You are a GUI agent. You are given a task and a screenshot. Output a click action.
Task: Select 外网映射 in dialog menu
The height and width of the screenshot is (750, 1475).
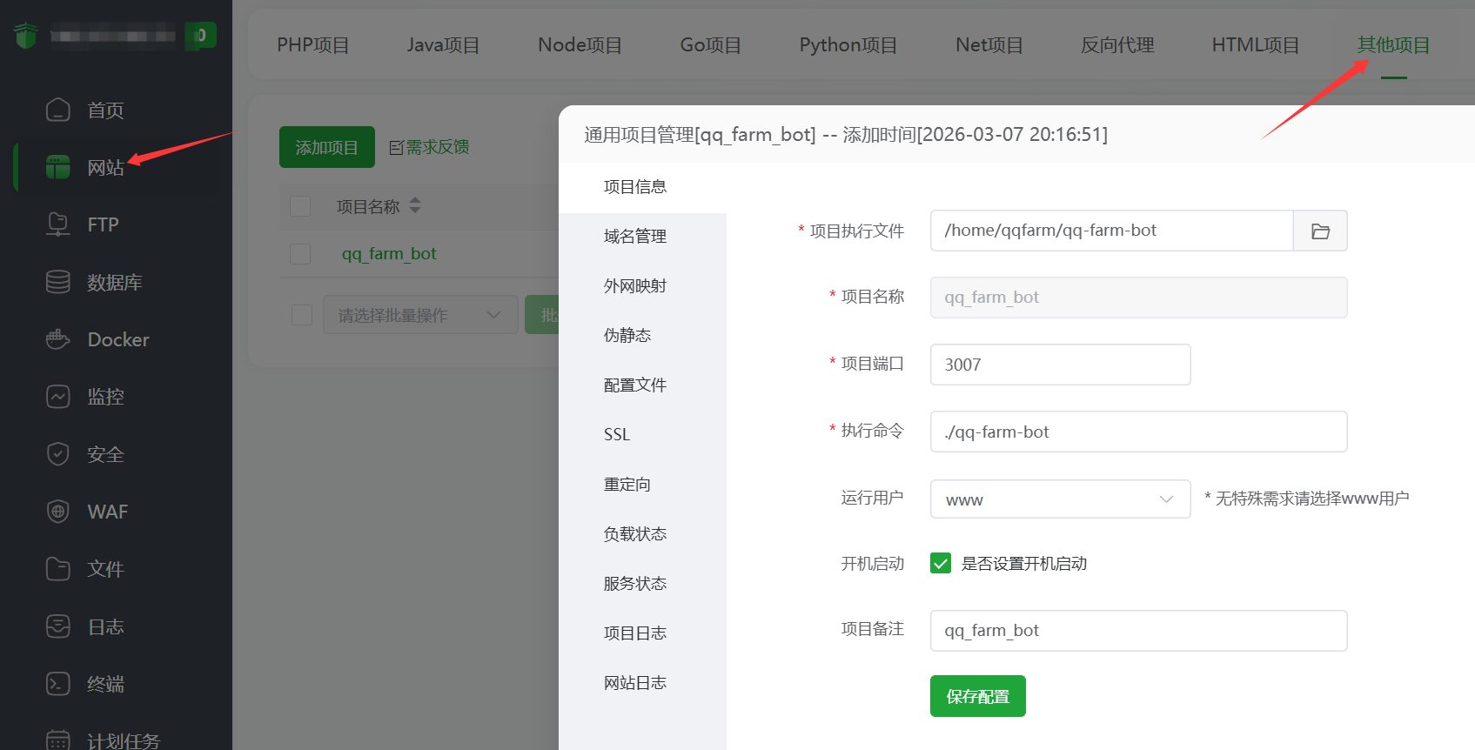(x=642, y=286)
